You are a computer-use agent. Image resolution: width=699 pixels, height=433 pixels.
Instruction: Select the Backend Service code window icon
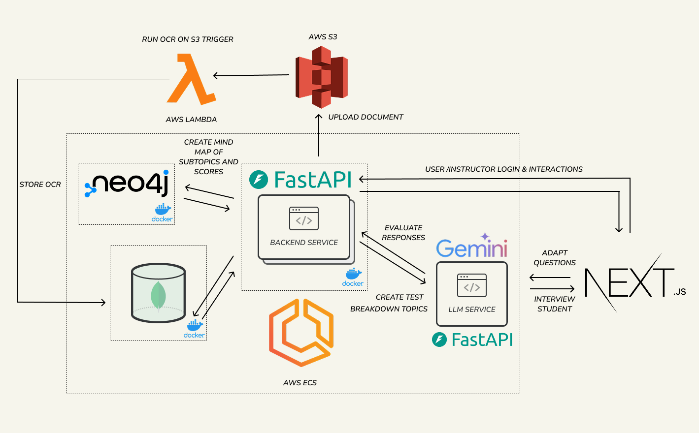[304, 219]
